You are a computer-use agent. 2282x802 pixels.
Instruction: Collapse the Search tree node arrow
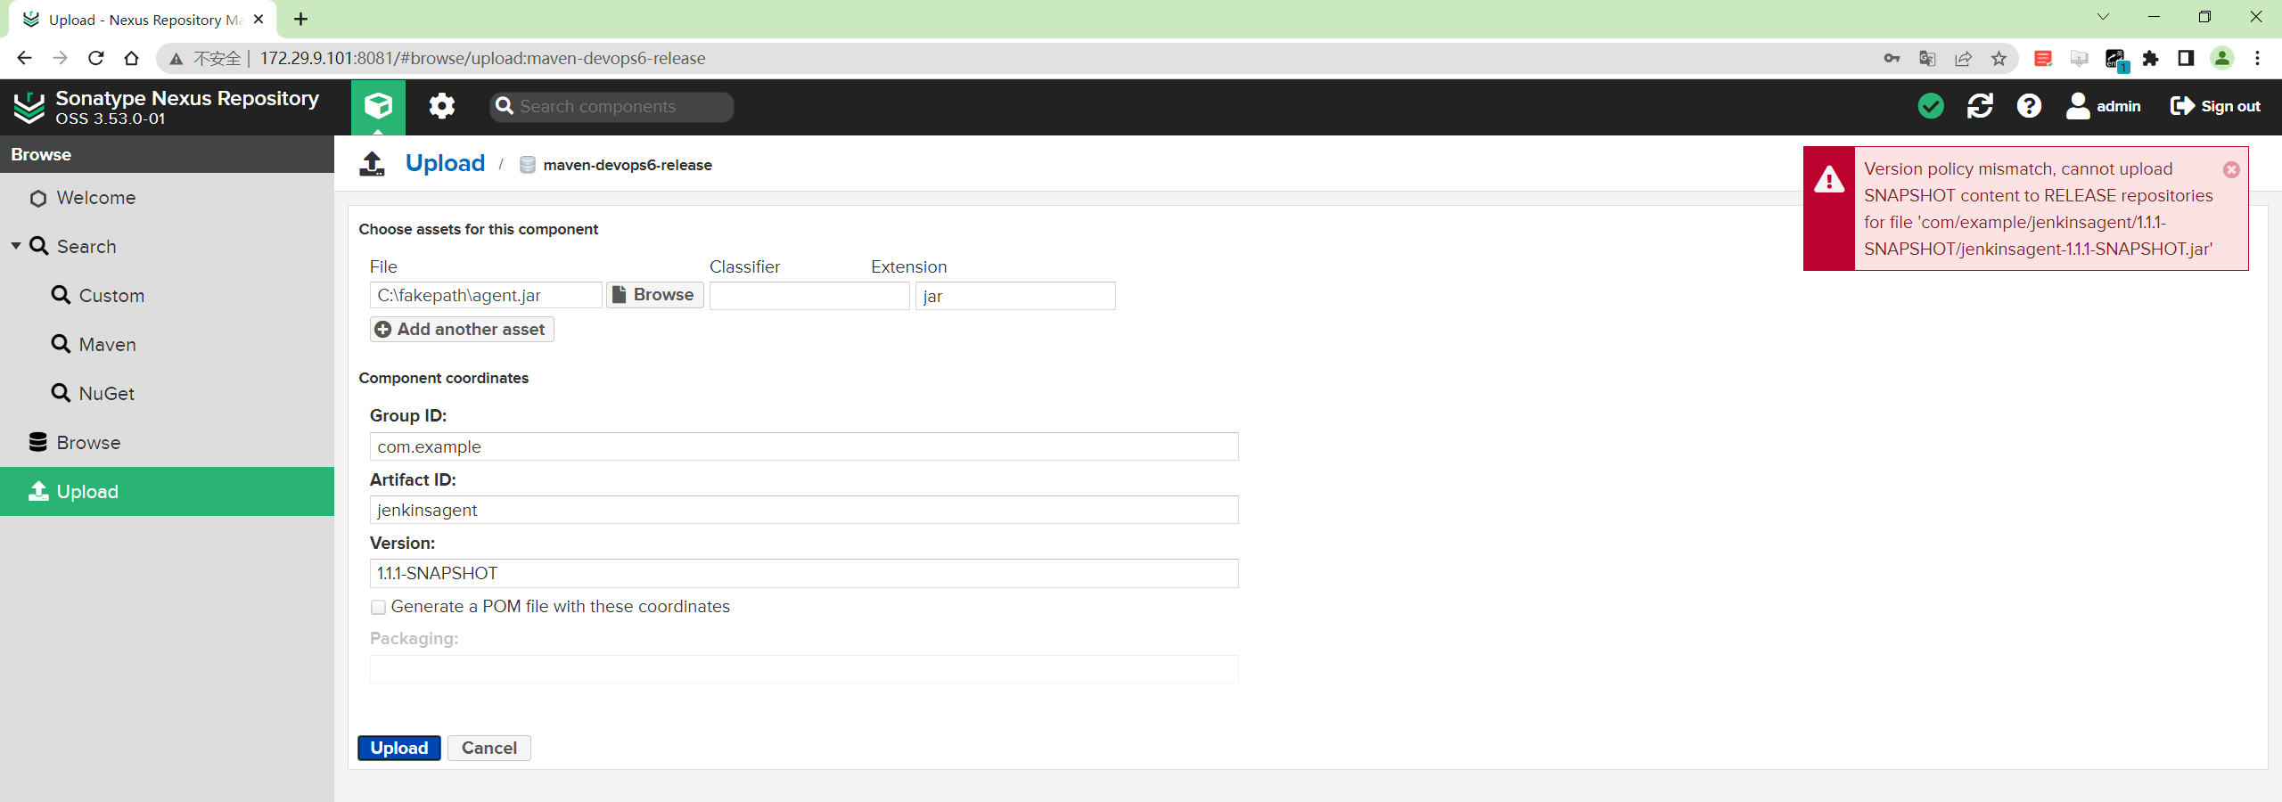click(x=15, y=246)
